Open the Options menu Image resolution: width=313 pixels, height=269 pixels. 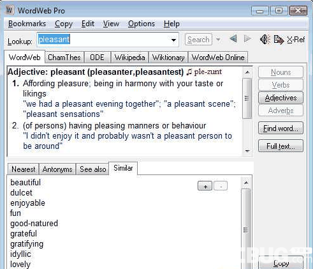coord(142,24)
